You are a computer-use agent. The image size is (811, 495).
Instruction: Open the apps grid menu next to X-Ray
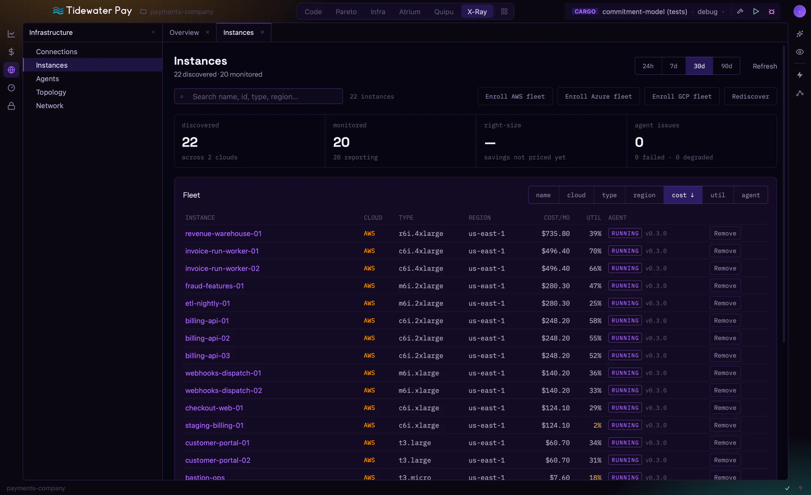pyautogui.click(x=504, y=12)
